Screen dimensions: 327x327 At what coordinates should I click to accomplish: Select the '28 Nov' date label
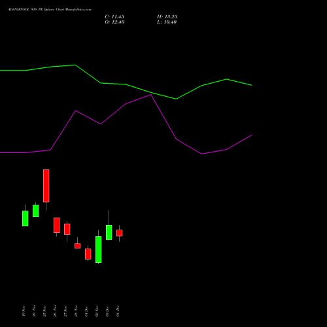tap(76, 311)
